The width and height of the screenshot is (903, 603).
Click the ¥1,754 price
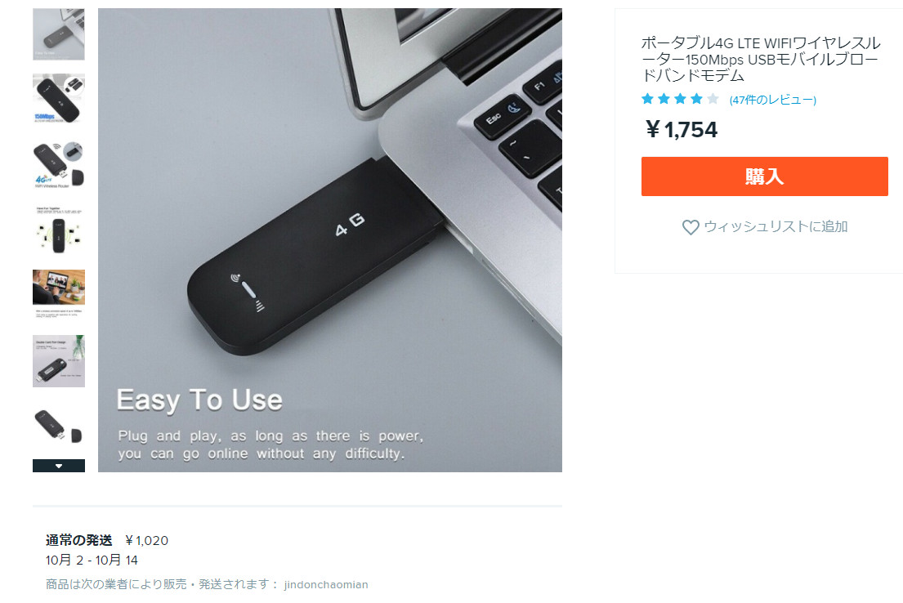click(x=682, y=130)
